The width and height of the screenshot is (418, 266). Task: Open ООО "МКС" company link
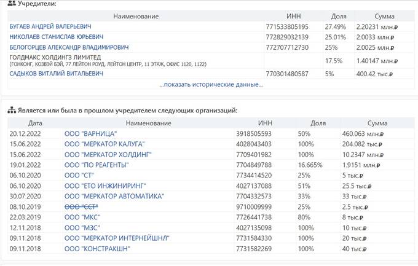[x=82, y=217]
